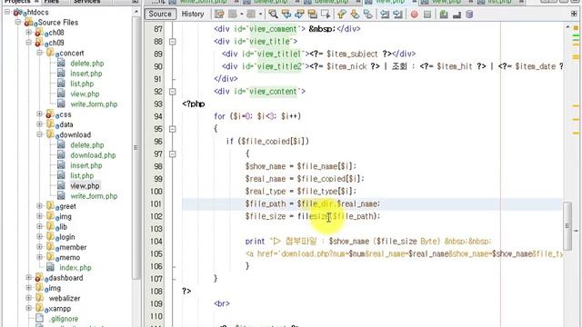The width and height of the screenshot is (582, 327).
Task: Select the webalizer folder
Action: pos(65,298)
